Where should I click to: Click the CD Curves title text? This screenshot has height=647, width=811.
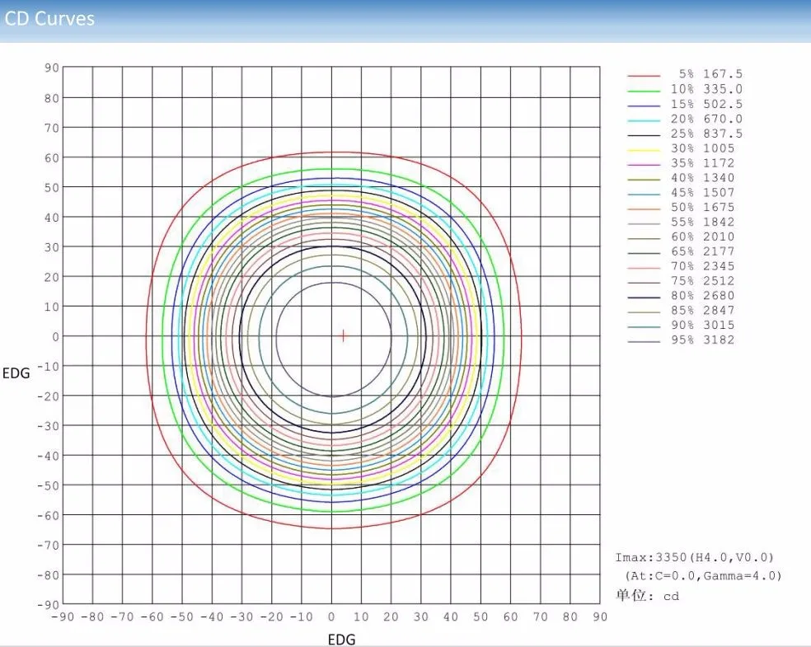[49, 18]
